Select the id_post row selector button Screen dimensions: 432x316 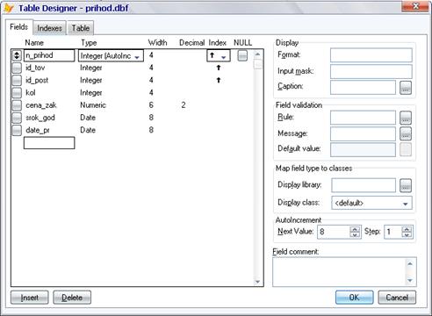(x=17, y=81)
